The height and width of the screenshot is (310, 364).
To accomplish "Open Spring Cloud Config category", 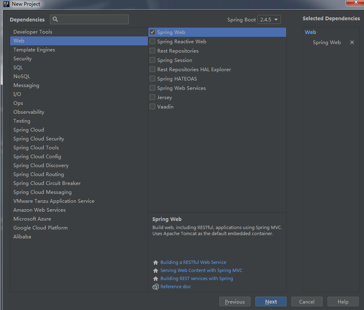I will tap(79, 156).
